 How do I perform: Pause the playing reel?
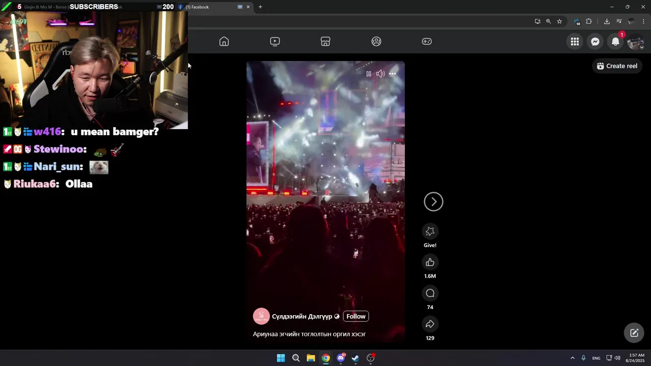[x=369, y=74]
